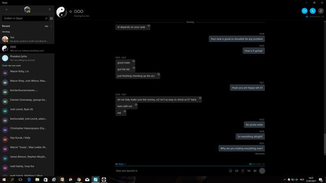Open the Tori conversation

[27, 39]
